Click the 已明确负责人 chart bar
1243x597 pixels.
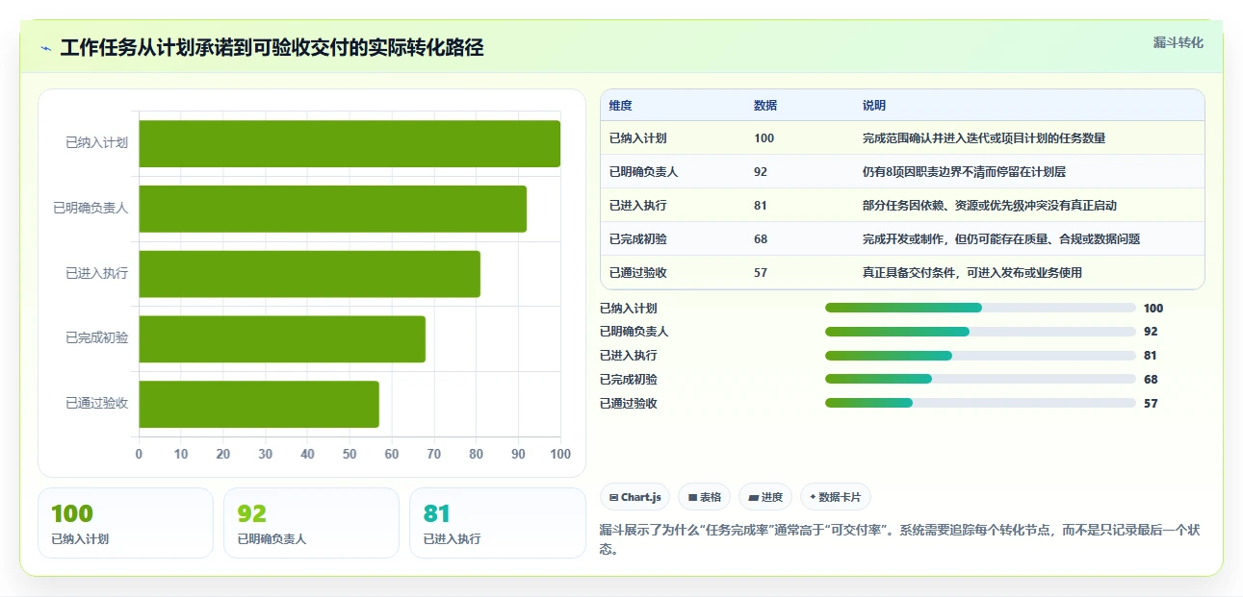(x=333, y=209)
